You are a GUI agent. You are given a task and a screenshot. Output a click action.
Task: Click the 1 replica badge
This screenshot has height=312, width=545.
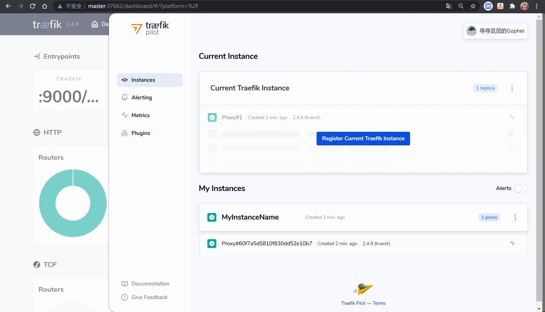(485, 88)
